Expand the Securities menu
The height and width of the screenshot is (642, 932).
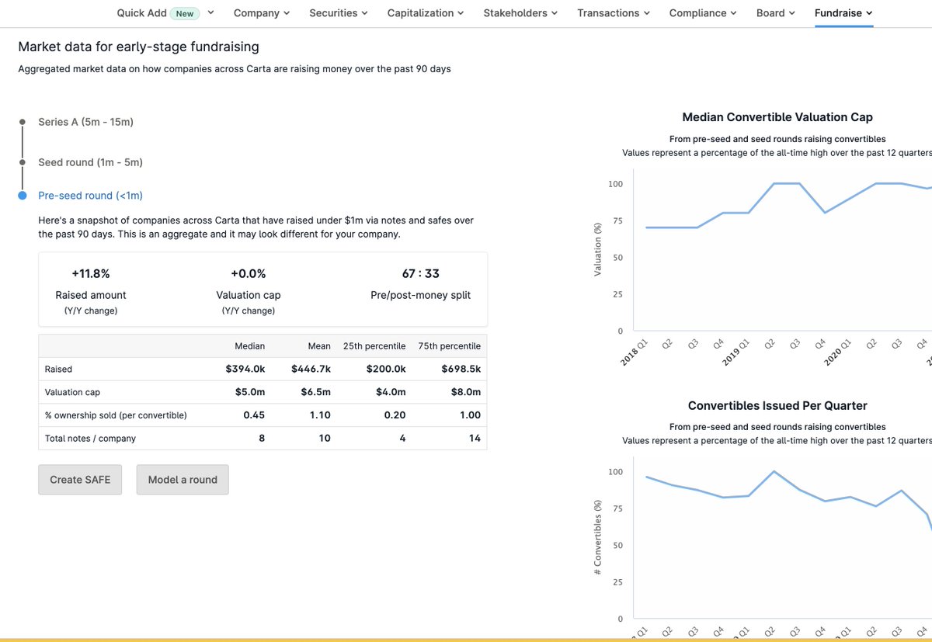(x=339, y=13)
